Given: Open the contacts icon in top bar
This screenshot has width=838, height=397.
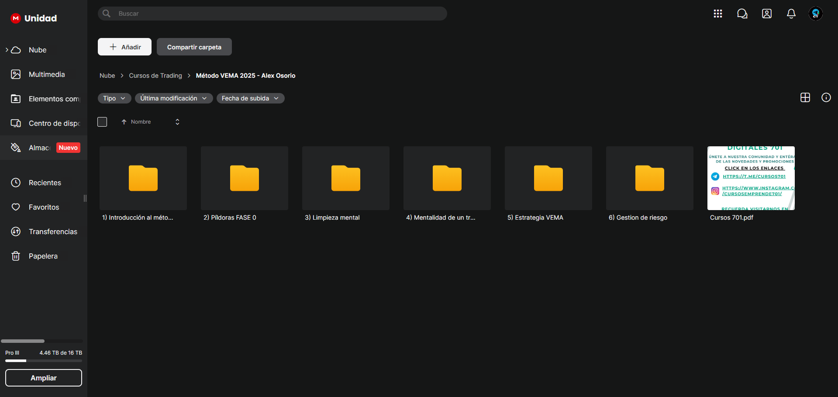Looking at the screenshot, I should (x=767, y=14).
